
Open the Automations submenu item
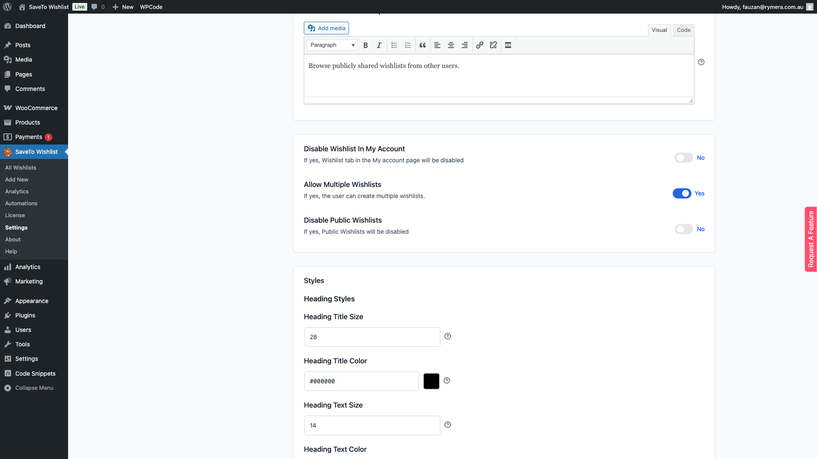(x=21, y=203)
